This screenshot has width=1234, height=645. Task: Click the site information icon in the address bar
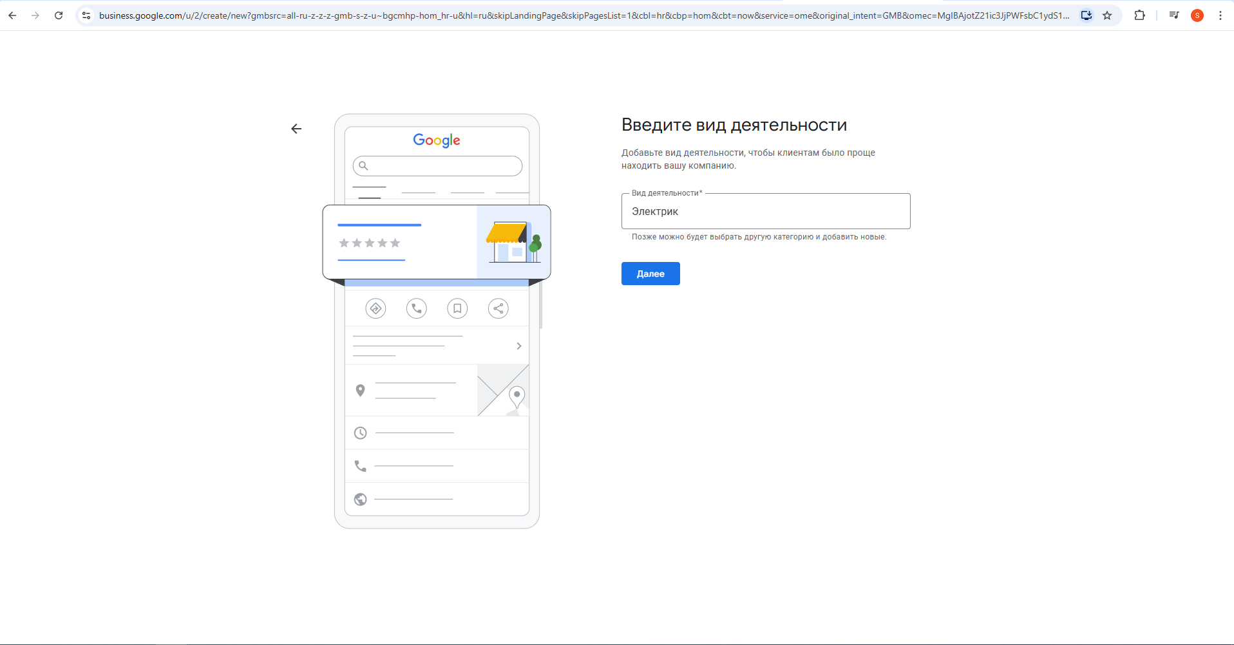coord(86,15)
